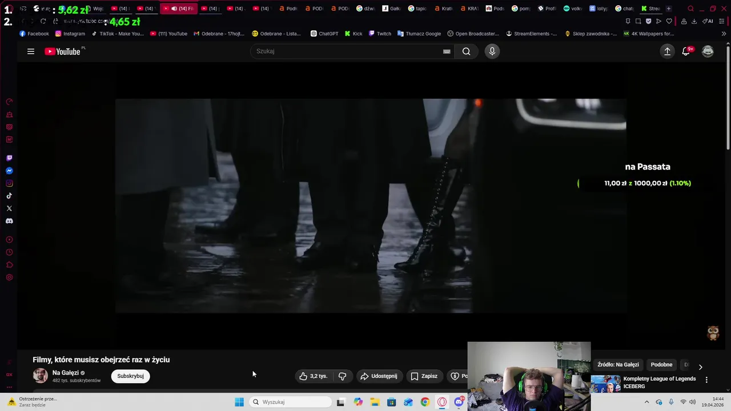Open the Twitch icon in Opera sidebar
731x411 pixels.
[9, 158]
